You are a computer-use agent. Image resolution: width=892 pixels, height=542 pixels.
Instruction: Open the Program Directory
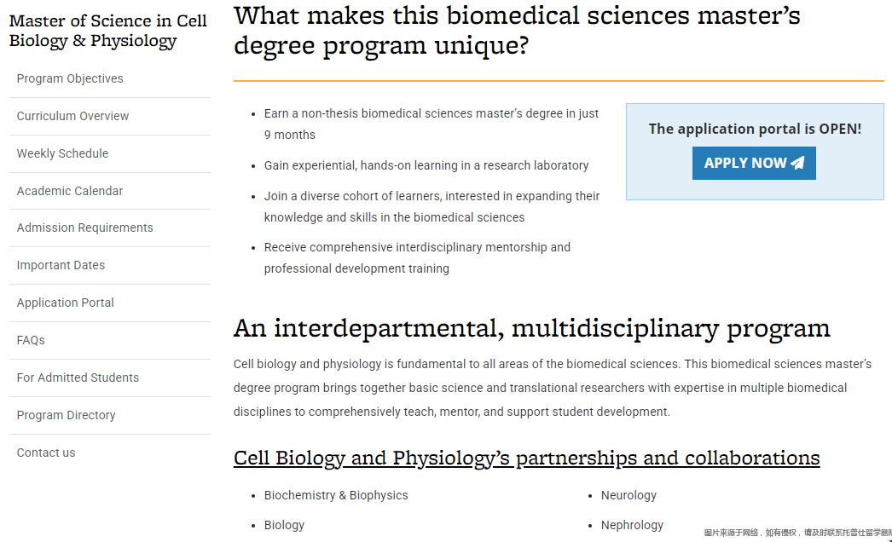(x=66, y=415)
